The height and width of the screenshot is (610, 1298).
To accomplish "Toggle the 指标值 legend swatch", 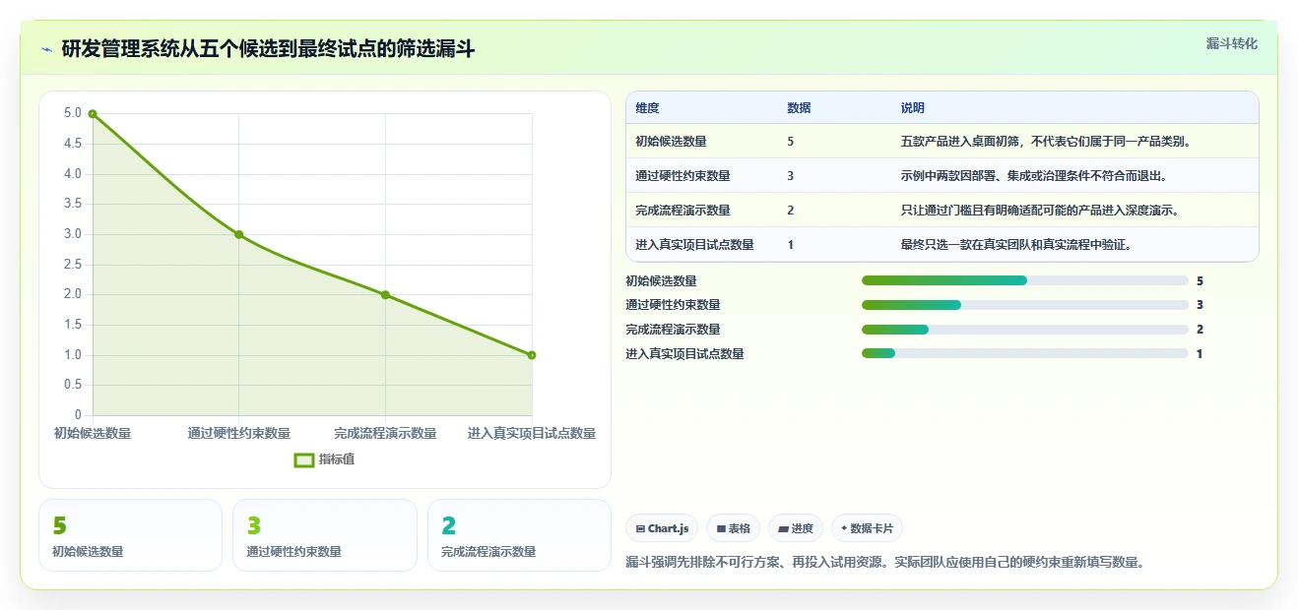I will 304,459.
